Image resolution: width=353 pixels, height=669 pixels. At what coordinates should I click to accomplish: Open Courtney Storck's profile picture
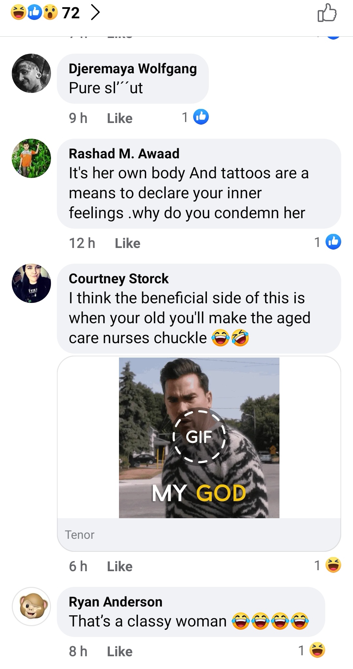31,283
